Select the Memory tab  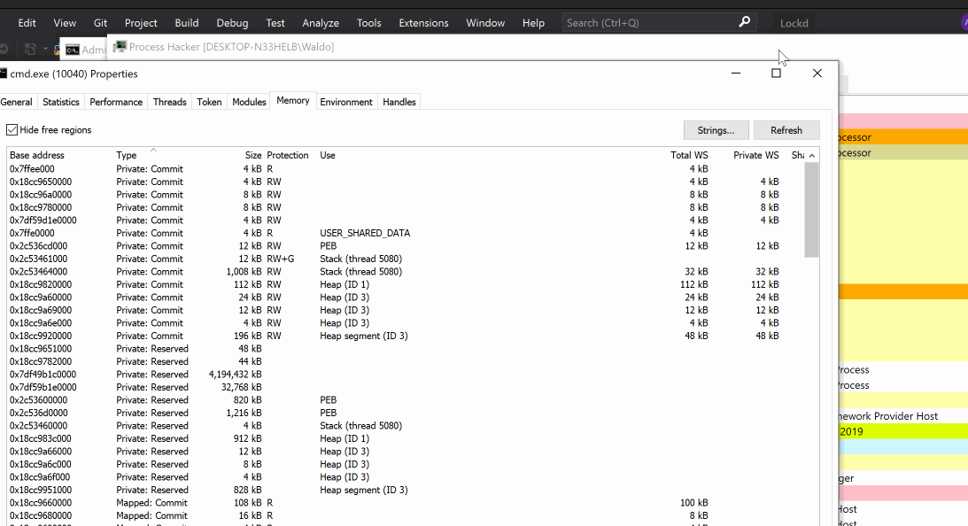(x=293, y=101)
